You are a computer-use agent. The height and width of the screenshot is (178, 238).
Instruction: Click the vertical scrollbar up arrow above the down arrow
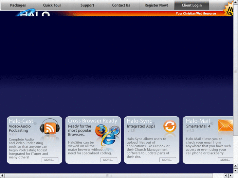point(236,166)
